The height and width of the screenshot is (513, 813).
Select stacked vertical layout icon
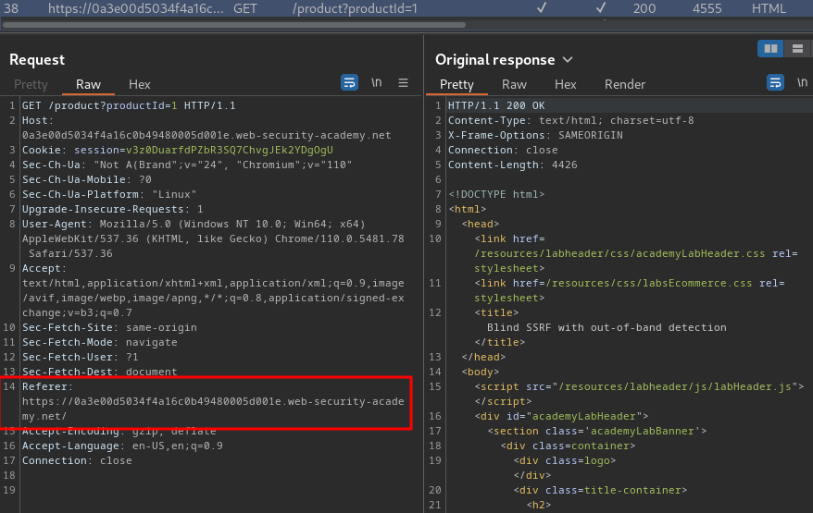point(797,49)
